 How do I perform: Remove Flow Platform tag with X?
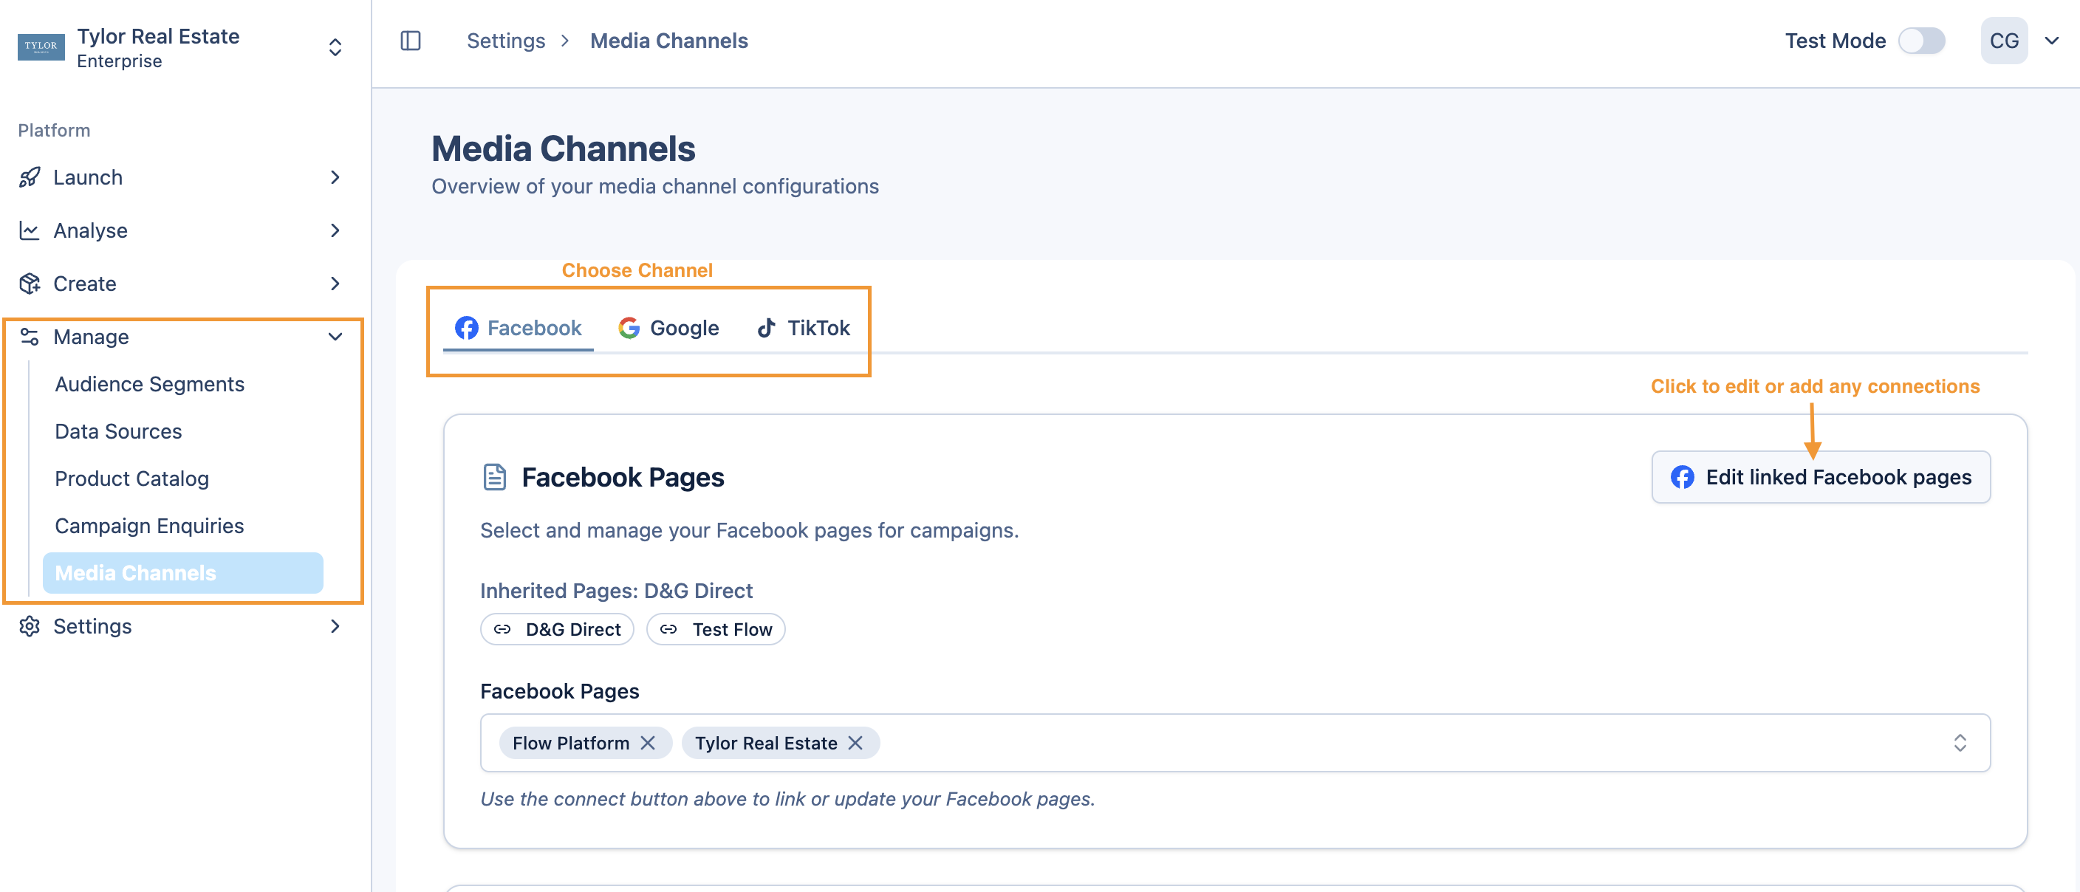click(648, 743)
